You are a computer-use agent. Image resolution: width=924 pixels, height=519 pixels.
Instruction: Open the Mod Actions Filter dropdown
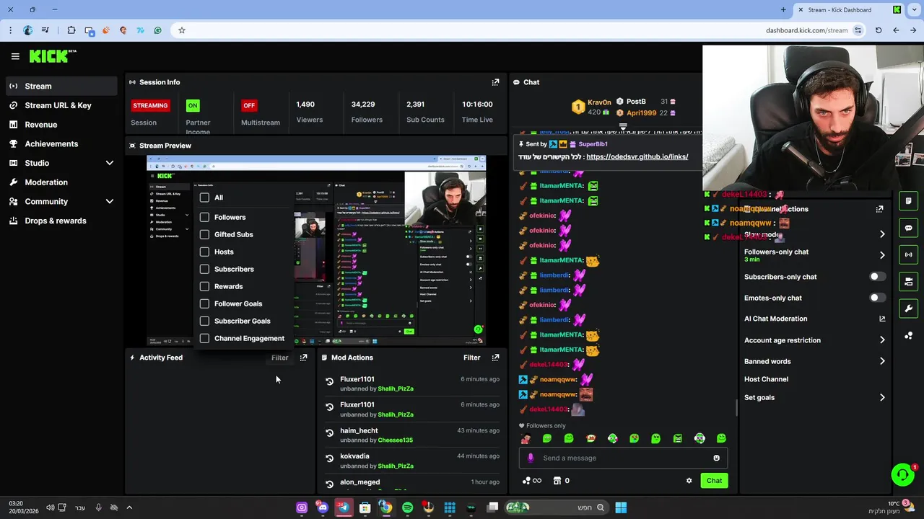[x=471, y=358]
